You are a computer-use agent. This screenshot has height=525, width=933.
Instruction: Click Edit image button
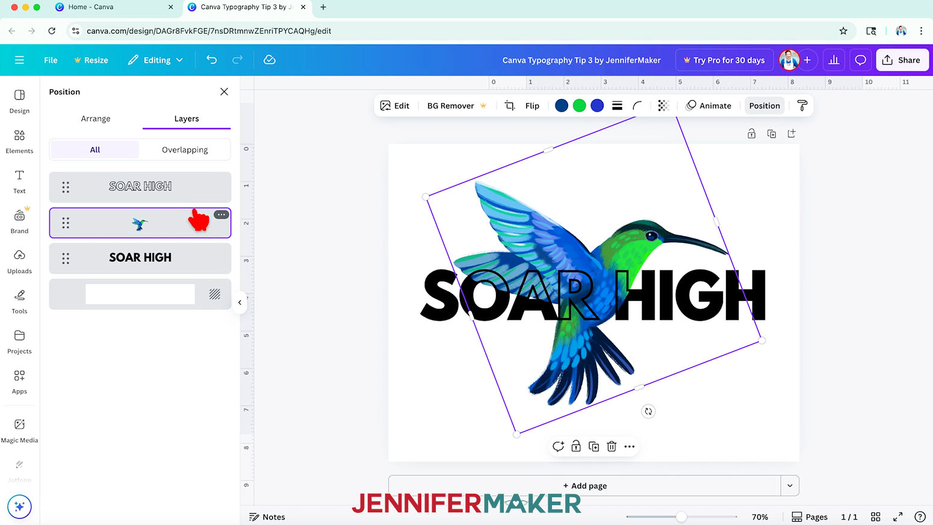click(x=395, y=105)
